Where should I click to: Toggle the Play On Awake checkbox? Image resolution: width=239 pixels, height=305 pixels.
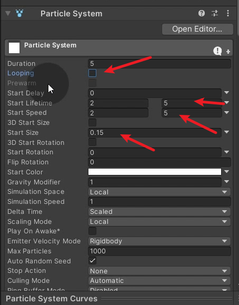[x=92, y=231]
